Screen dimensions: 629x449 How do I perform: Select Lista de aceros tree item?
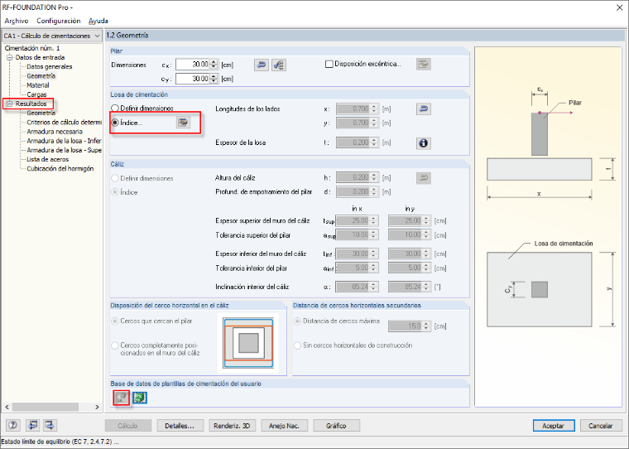click(47, 159)
